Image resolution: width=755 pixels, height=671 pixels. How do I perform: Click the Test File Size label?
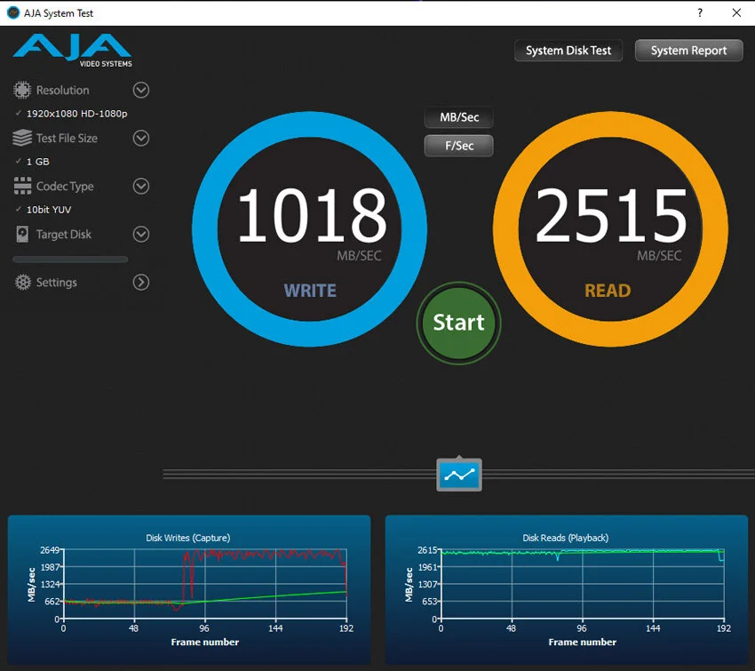(67, 139)
